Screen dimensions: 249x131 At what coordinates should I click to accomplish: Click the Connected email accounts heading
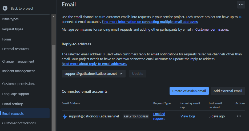click(x=85, y=91)
